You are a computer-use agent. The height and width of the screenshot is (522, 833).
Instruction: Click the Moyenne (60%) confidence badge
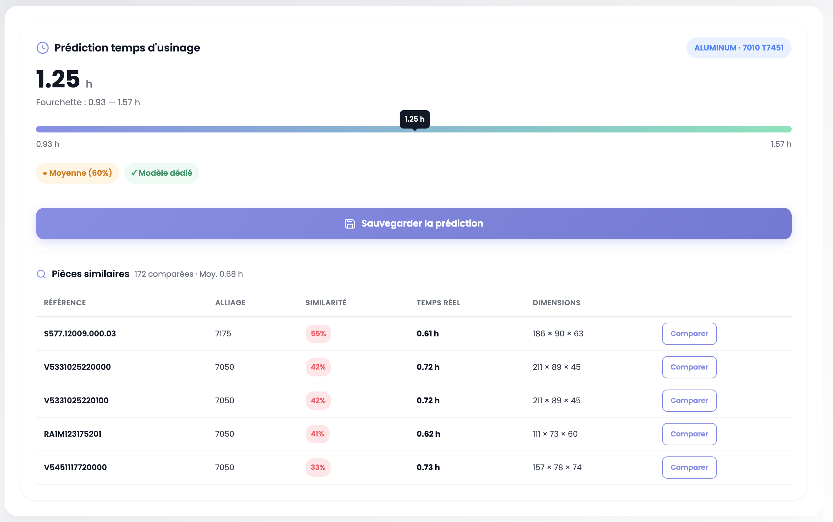tap(77, 173)
